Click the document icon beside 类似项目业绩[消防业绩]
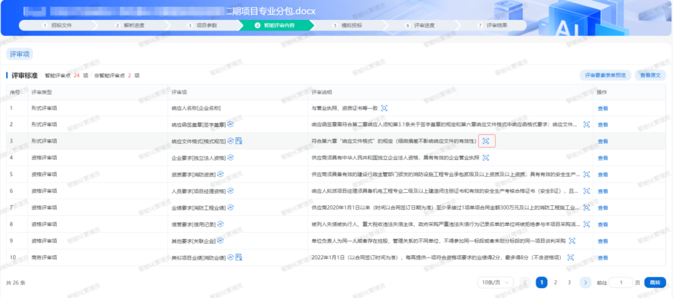673x298 pixels. [x=239, y=257]
